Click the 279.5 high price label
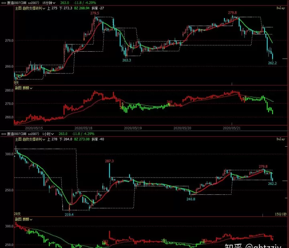This screenshot has height=248, width=289. tap(95, 13)
